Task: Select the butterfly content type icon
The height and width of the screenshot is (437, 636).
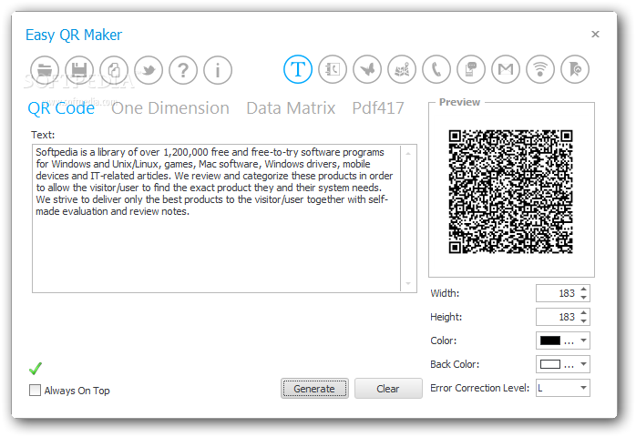Action: click(367, 69)
